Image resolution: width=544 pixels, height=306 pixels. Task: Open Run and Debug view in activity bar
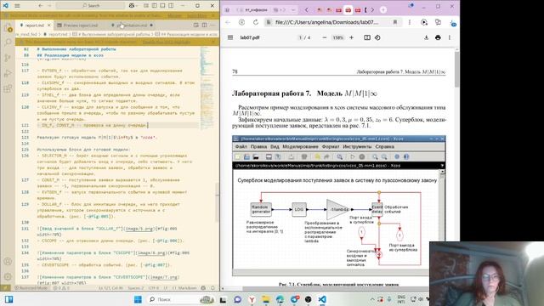point(8,73)
